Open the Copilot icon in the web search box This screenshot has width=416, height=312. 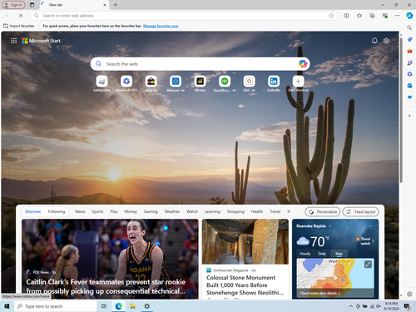point(303,64)
